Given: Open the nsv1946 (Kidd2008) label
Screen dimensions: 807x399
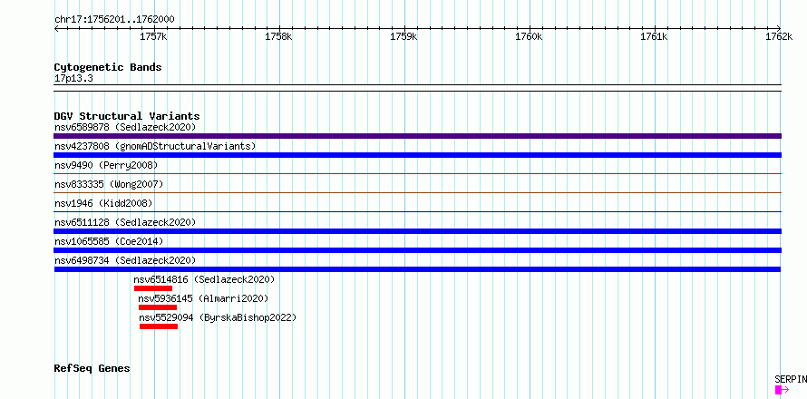Looking at the screenshot, I should pyautogui.click(x=103, y=203).
